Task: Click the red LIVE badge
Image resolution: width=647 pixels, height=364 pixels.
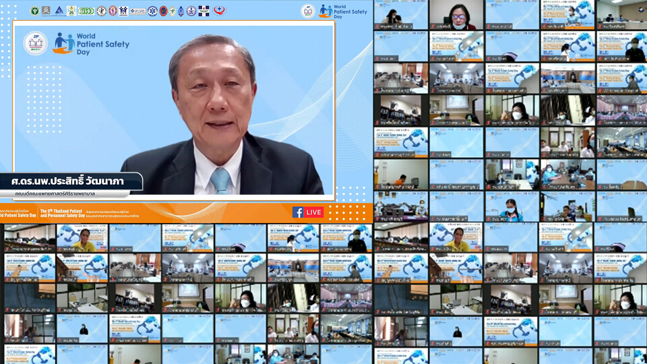Action: [x=313, y=212]
